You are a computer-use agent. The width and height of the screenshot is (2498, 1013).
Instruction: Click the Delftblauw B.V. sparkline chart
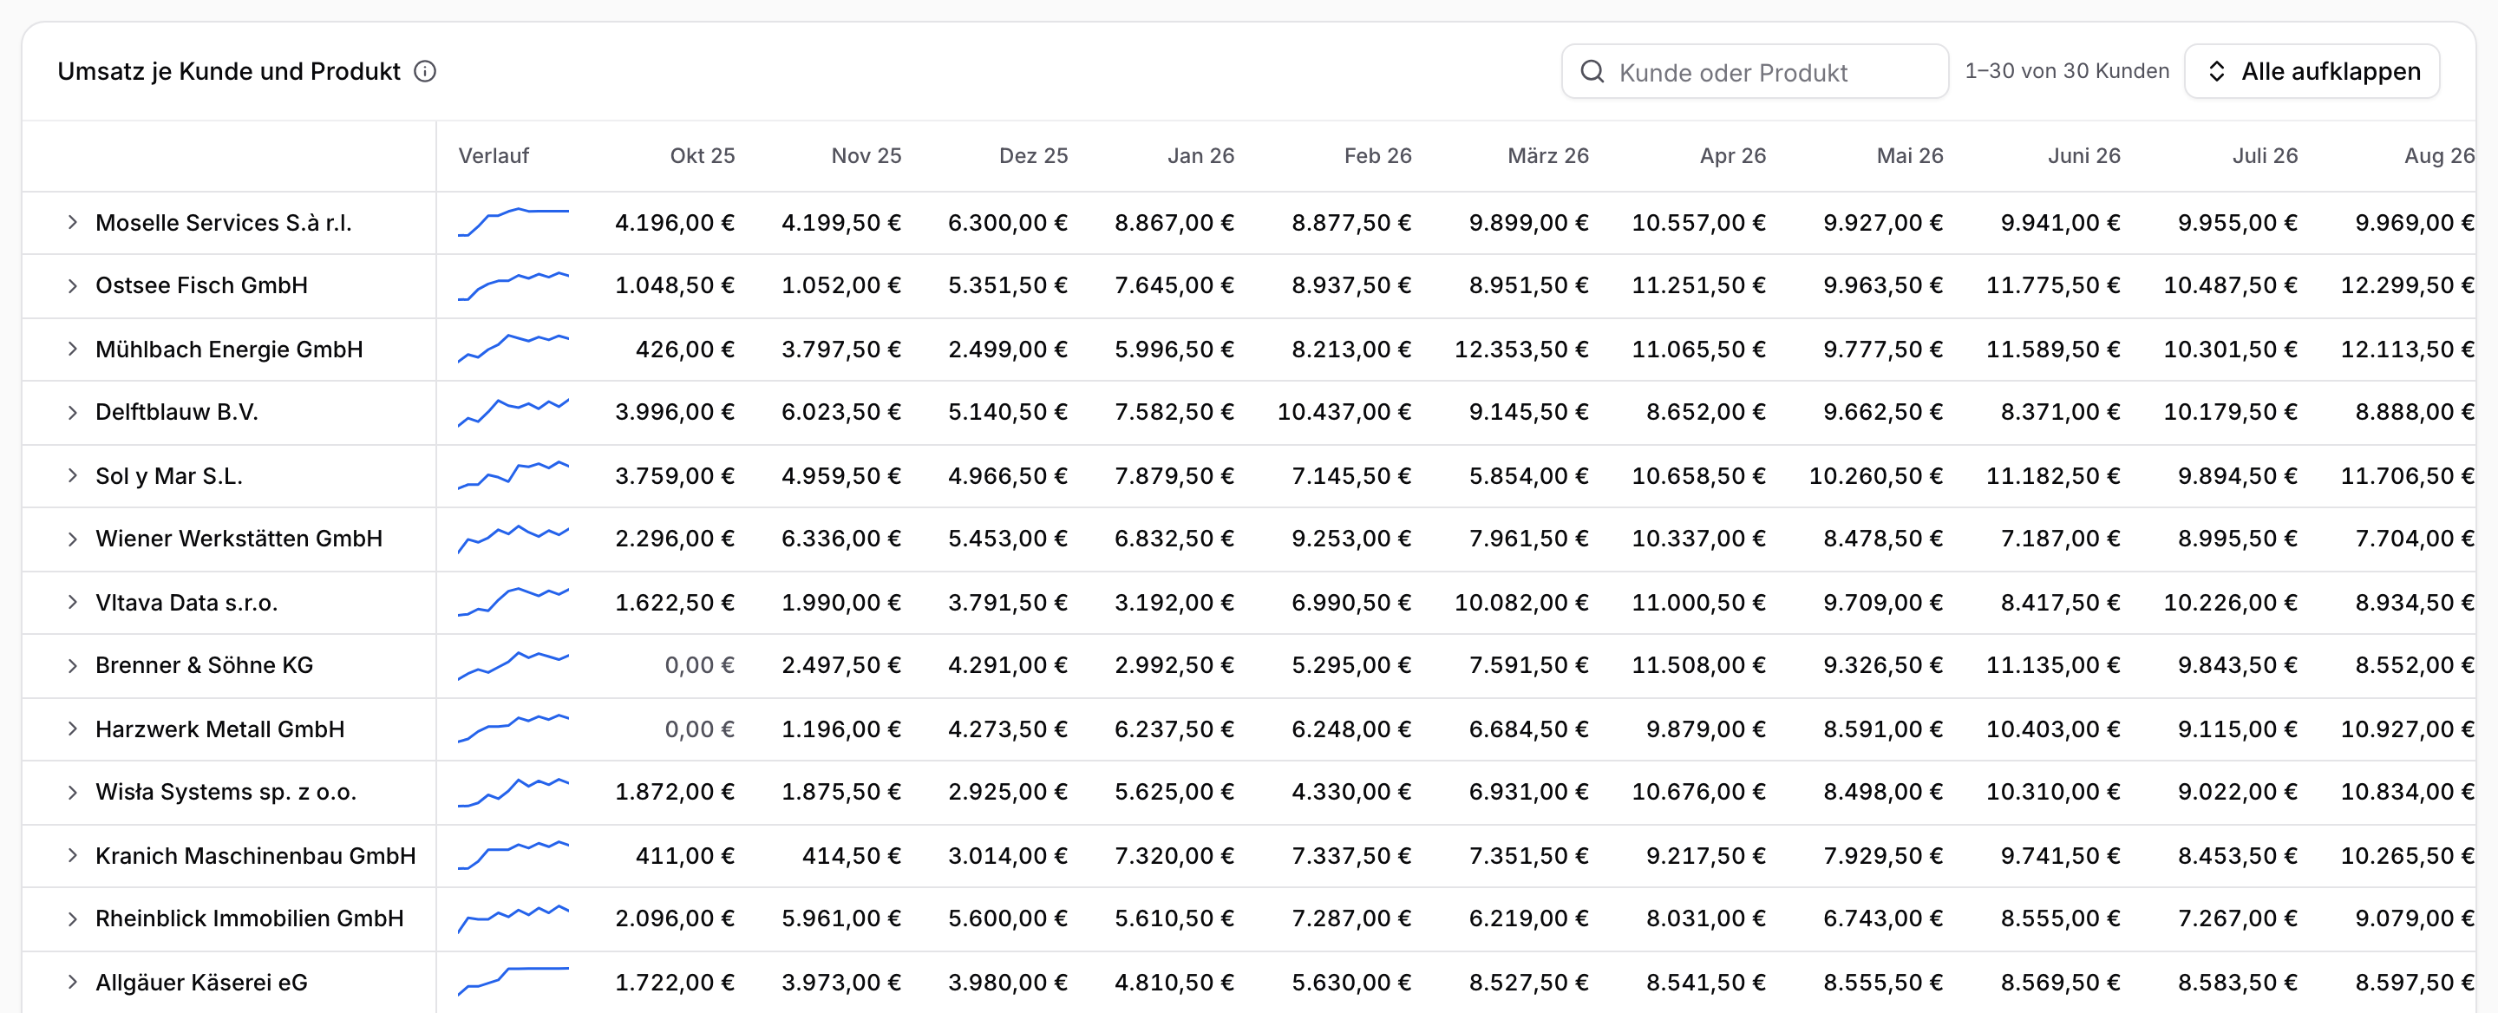[513, 412]
